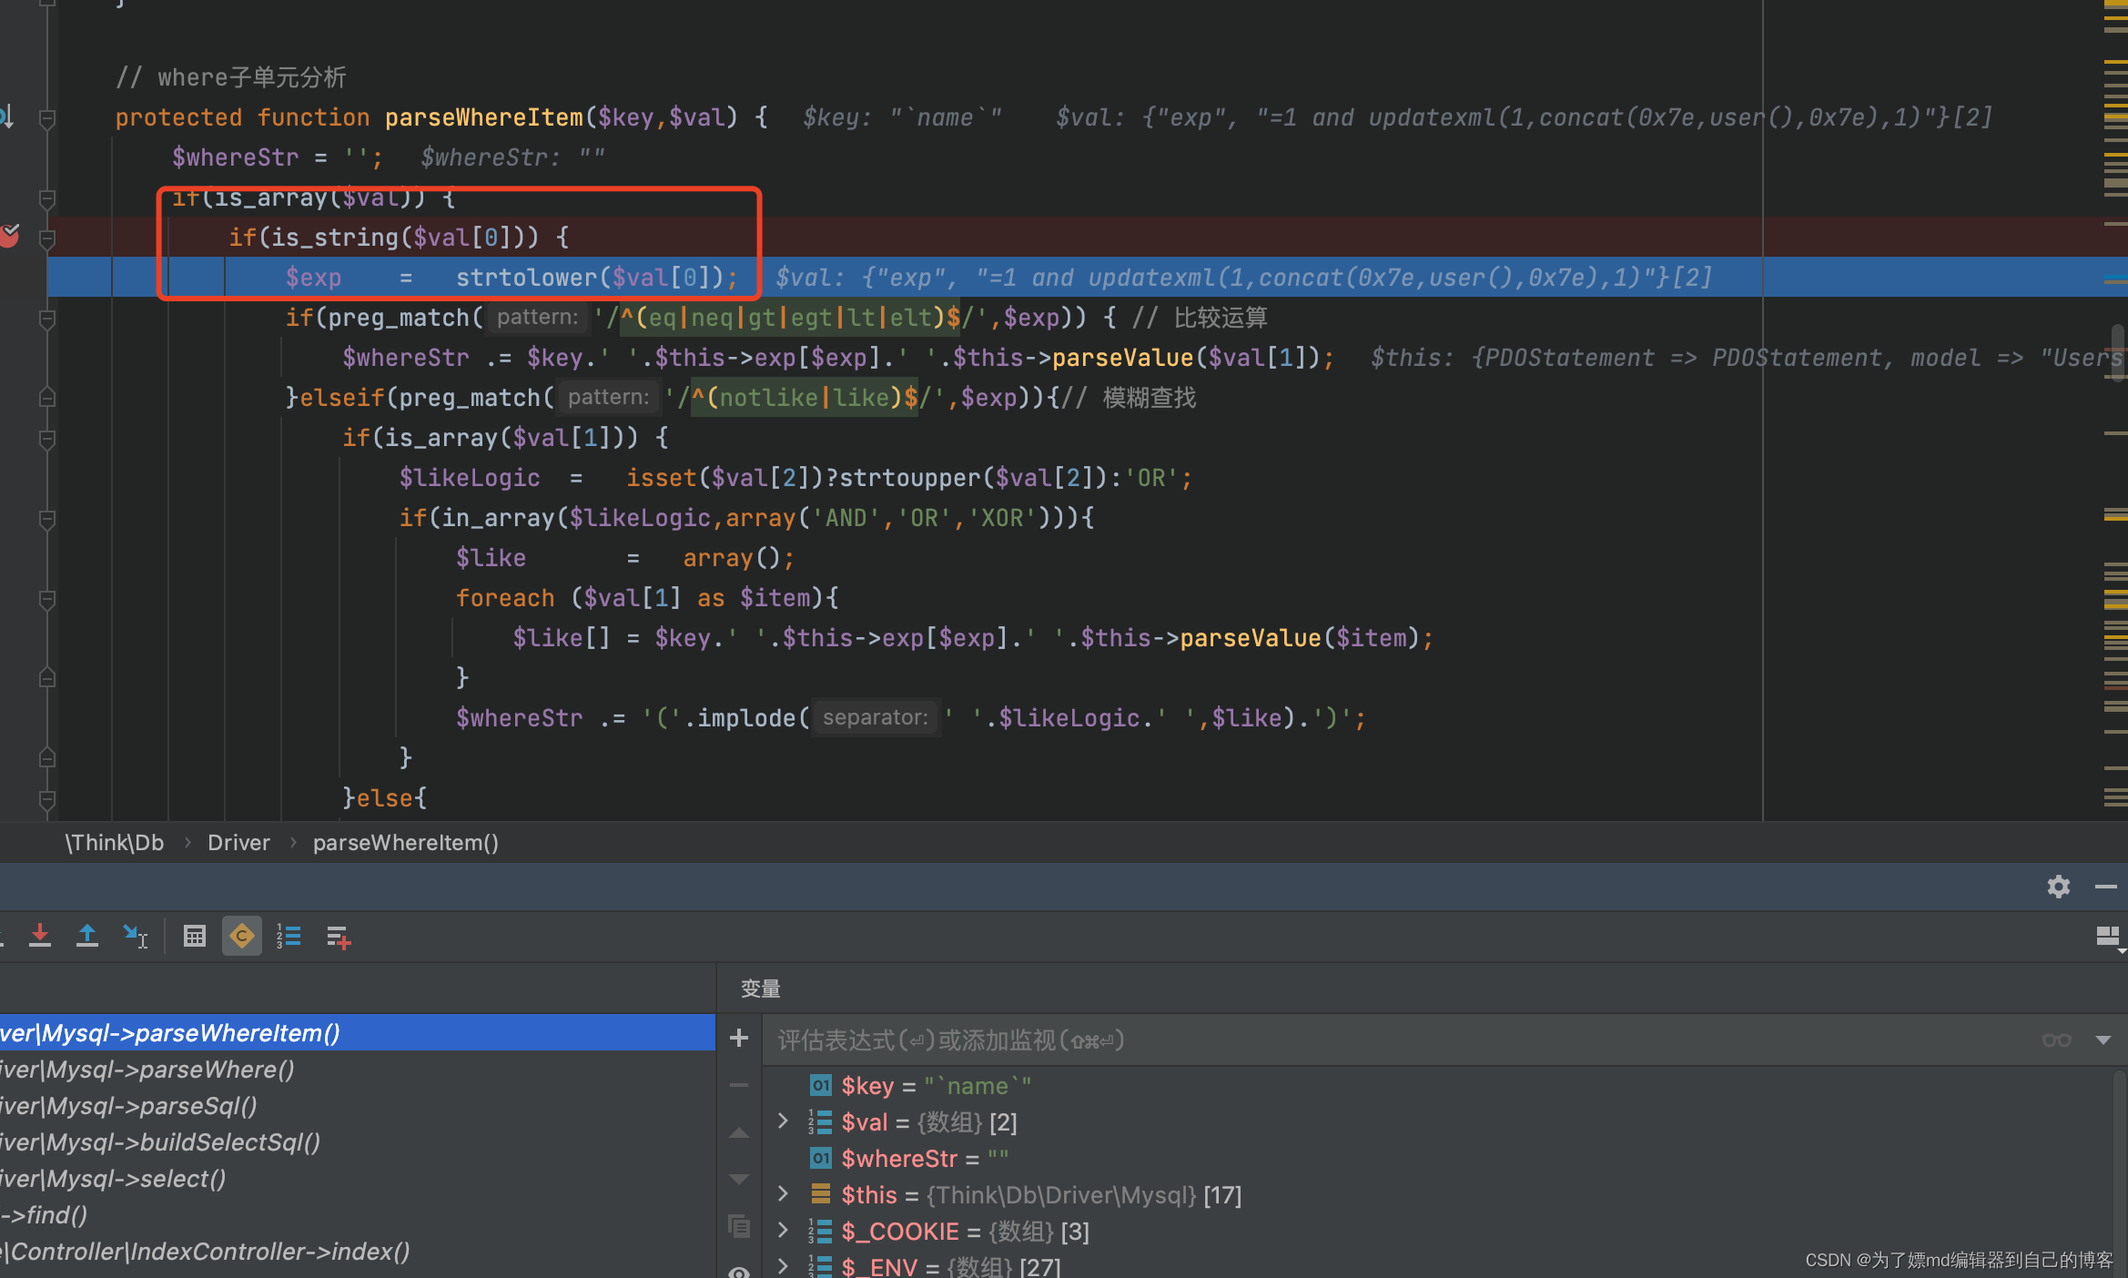Image resolution: width=2128 pixels, height=1278 pixels.
Task: Toggle watches eye icon in variables pane
Action: click(739, 1272)
